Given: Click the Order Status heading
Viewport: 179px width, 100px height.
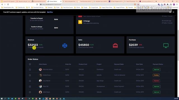Looking at the screenshot, I should [33, 59].
